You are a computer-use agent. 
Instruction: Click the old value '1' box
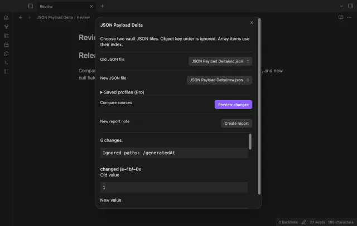174,188
